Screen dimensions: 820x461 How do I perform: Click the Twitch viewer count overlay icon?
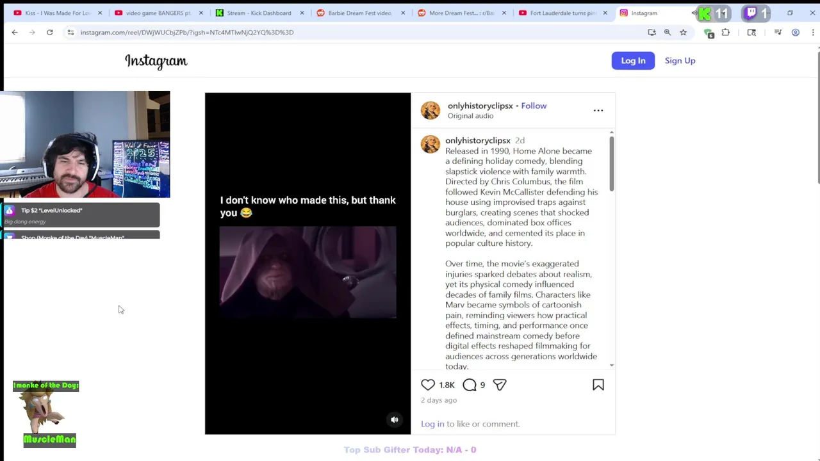coord(751,13)
